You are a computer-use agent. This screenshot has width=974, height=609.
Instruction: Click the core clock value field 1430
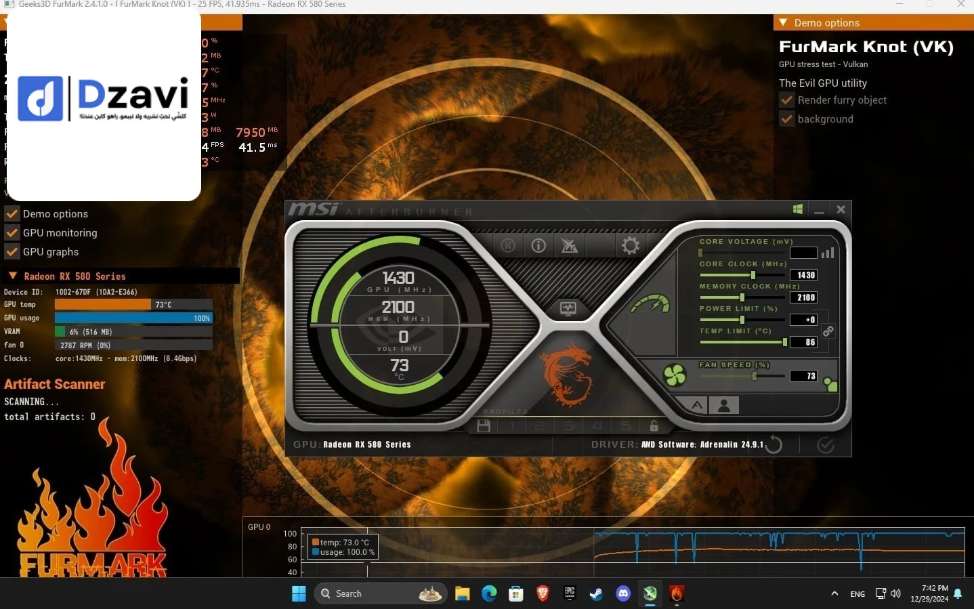[803, 275]
